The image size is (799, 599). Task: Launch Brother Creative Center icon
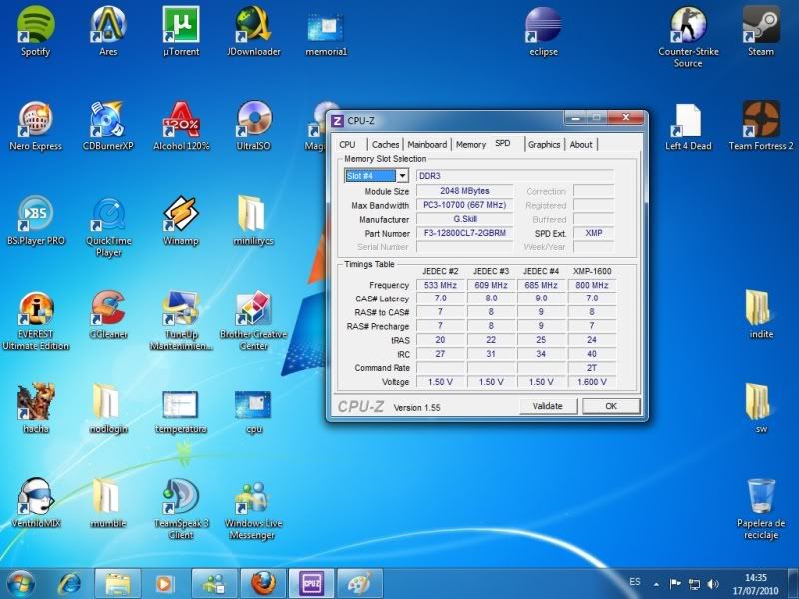[254, 320]
